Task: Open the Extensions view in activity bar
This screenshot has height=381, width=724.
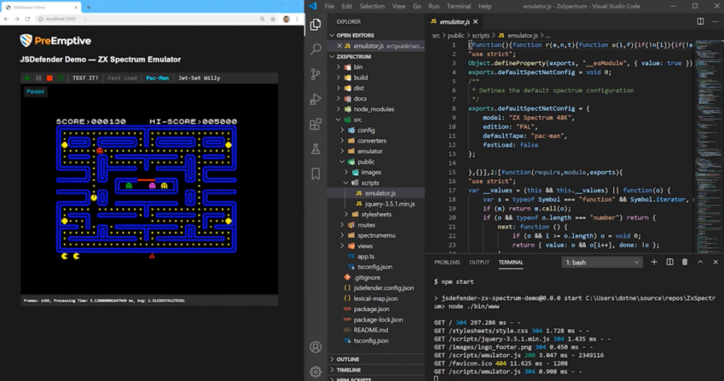Action: 315,124
